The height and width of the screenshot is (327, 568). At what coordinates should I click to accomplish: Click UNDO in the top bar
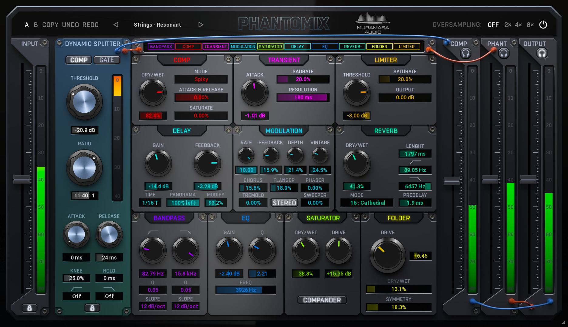tap(71, 25)
